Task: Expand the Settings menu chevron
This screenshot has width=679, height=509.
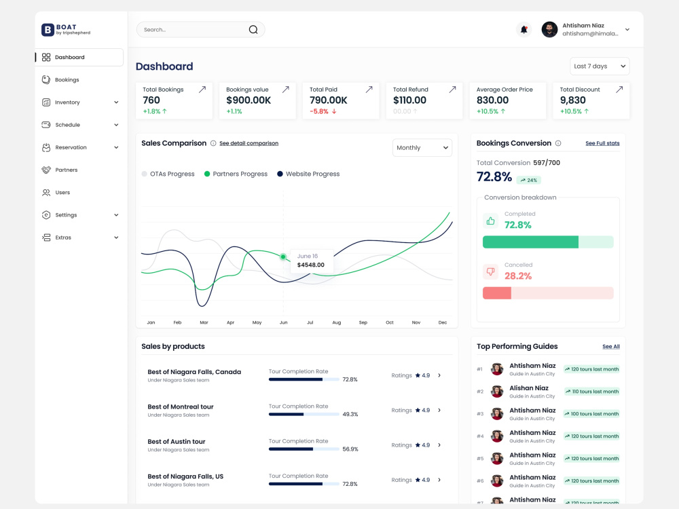Action: tap(116, 214)
